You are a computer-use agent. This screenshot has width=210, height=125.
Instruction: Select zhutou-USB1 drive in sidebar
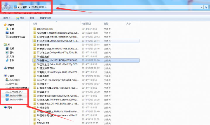point(16,100)
